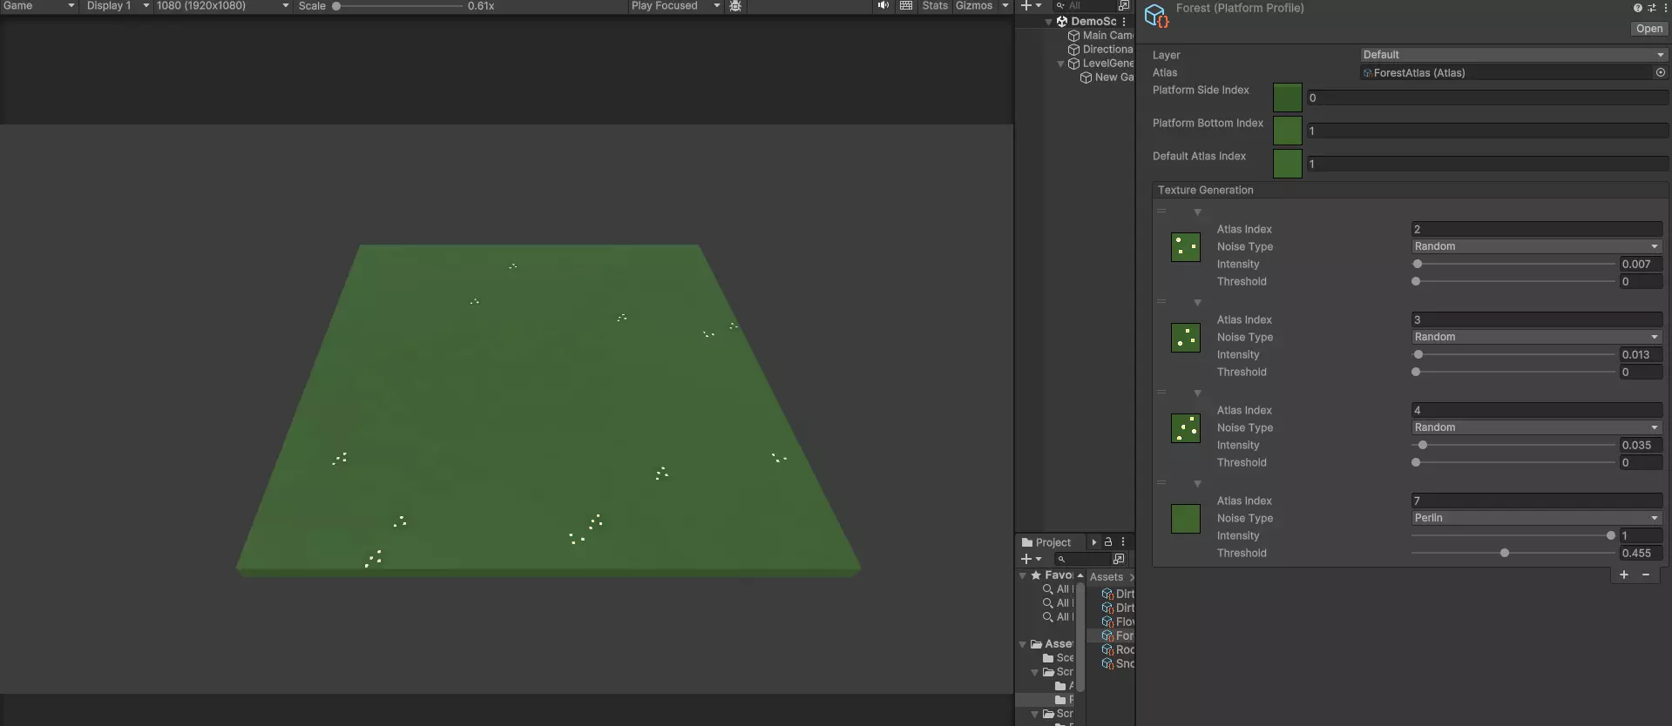This screenshot has height=726, width=1672.
Task: Toggle the Stats overlay in Game view
Action: [935, 6]
